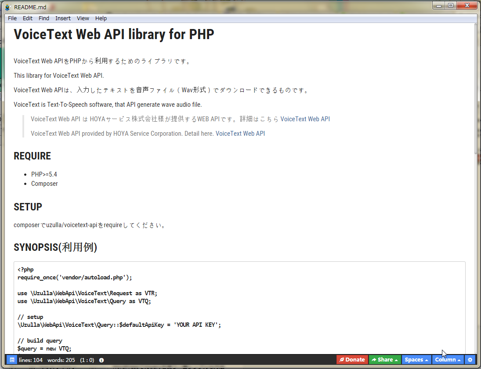Open settings via the gear icon
This screenshot has width=481, height=369.
470,360
